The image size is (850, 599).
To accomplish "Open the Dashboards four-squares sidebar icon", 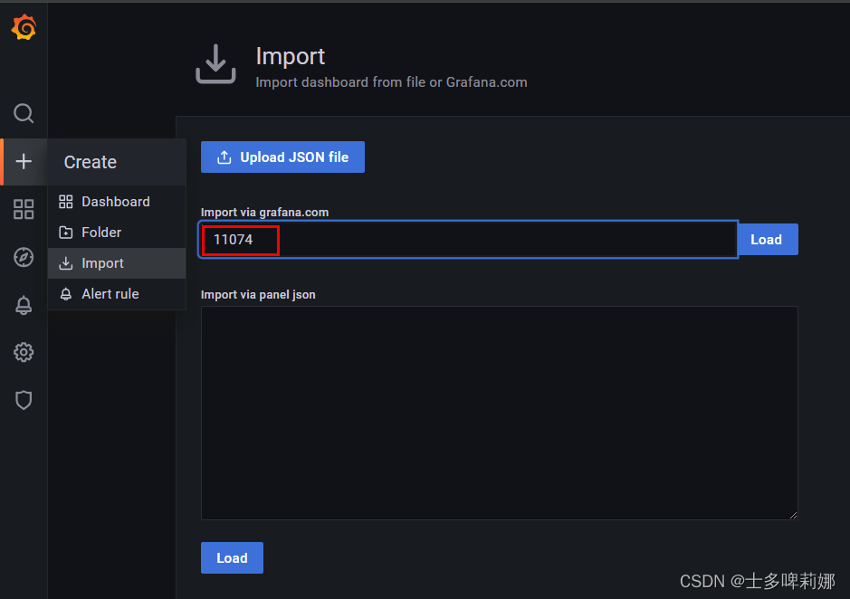I will pos(24,209).
